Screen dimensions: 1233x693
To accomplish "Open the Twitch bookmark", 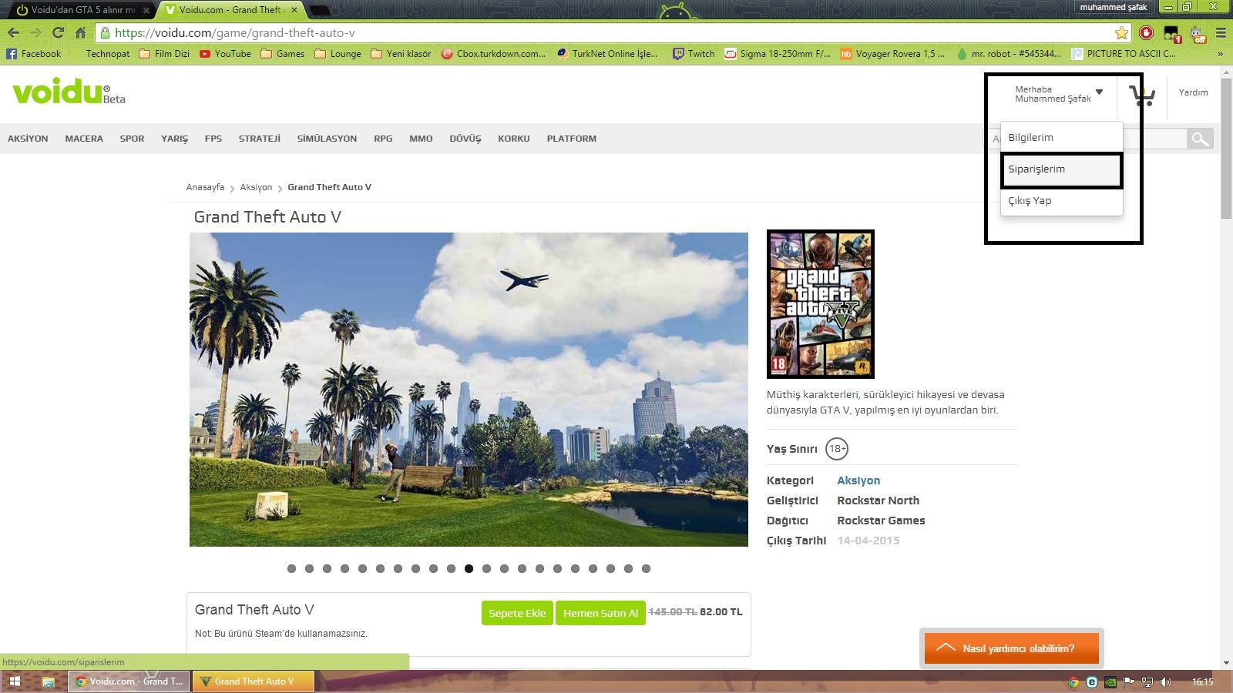I will [694, 54].
